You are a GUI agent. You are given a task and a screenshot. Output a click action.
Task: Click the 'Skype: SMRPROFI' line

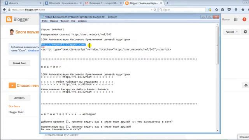(53, 30)
